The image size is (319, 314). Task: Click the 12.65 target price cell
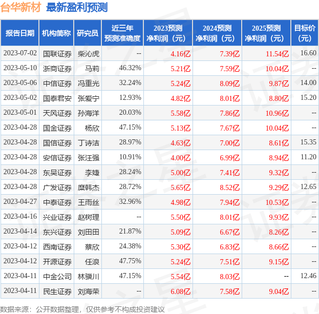click(x=308, y=187)
